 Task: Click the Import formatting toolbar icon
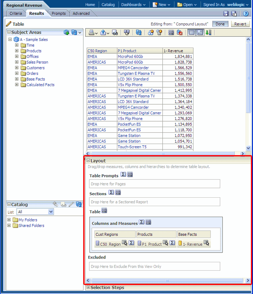tap(180, 33)
